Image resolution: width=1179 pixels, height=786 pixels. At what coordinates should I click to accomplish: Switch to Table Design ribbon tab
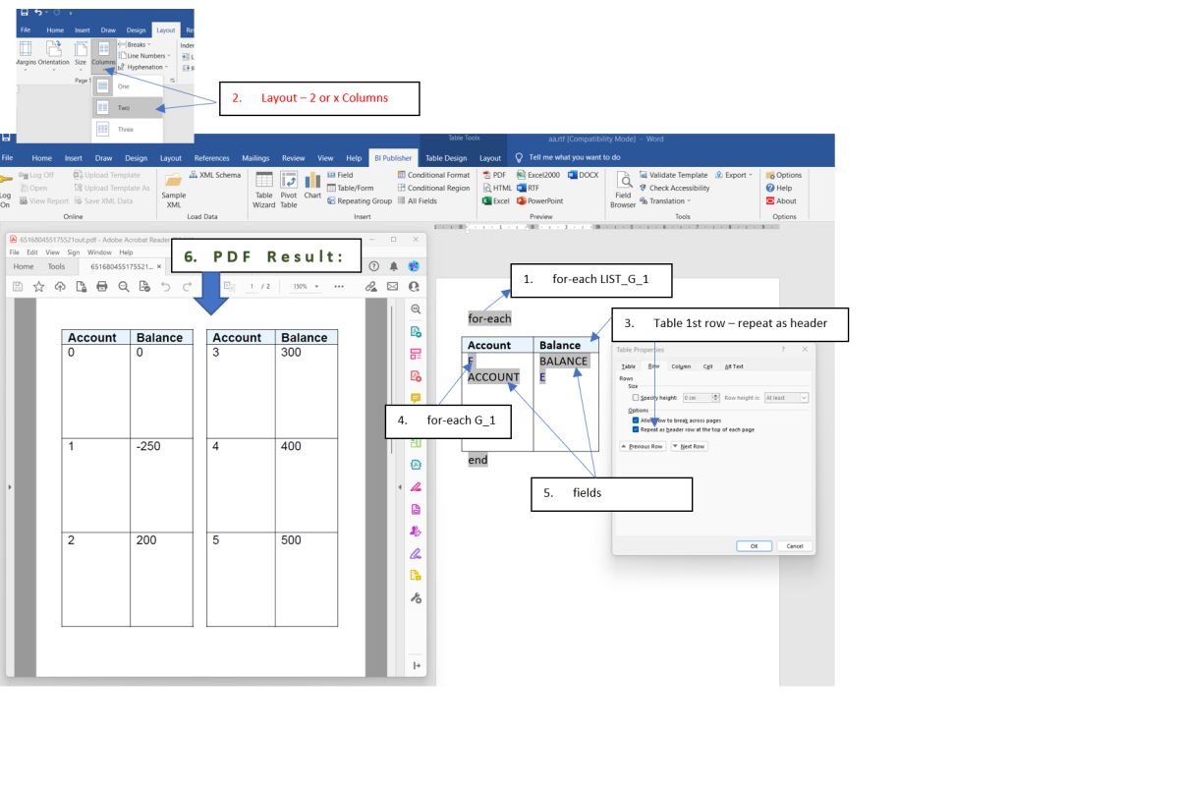coord(445,157)
